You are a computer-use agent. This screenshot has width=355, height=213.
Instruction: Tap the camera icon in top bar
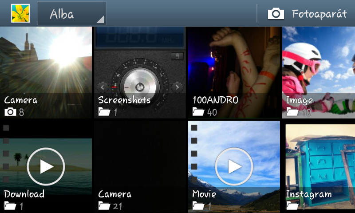pos(276,14)
